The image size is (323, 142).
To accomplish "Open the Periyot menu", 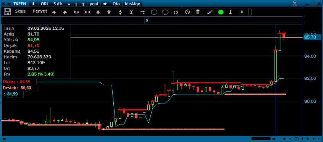I will point(40,11).
